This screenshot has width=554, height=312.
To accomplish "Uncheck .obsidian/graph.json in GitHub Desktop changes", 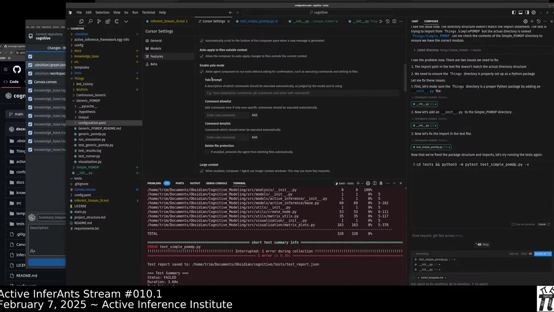I will pyautogui.click(x=30, y=65).
